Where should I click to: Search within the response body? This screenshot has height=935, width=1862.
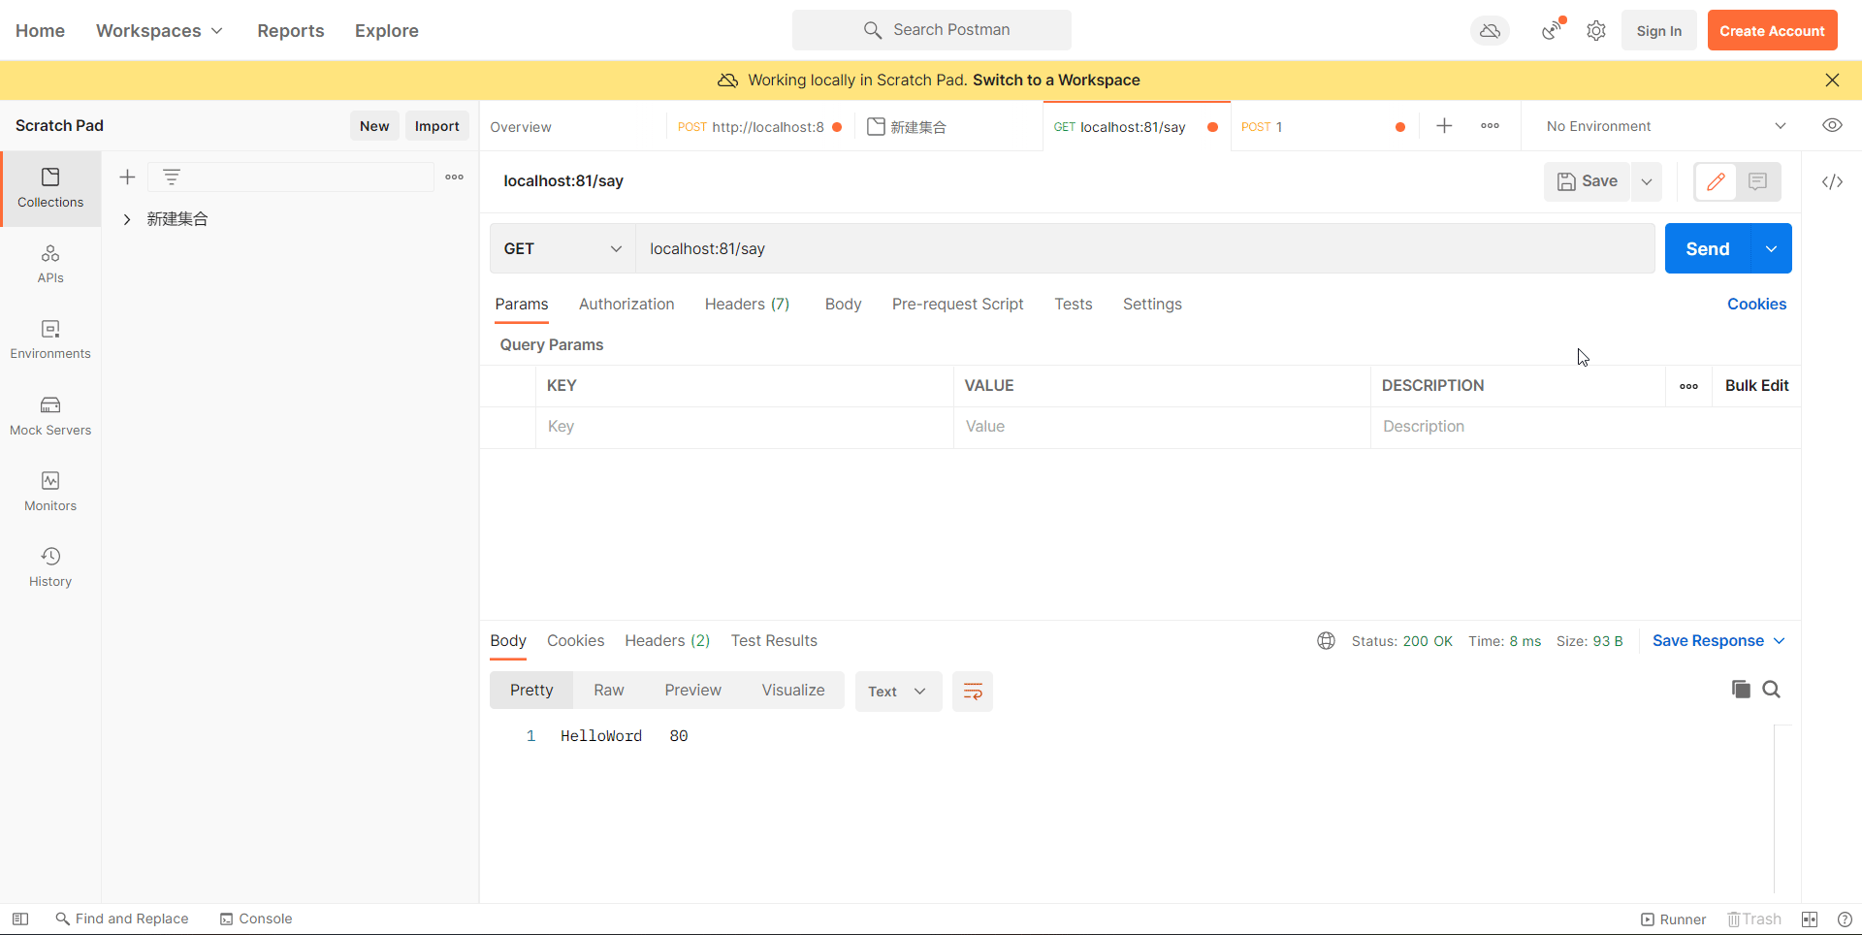tap(1772, 690)
